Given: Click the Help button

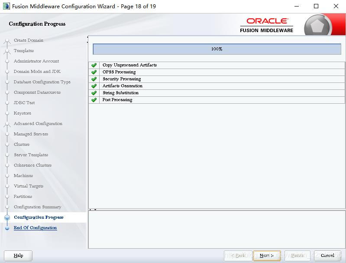Looking at the screenshot, I should point(18,256).
